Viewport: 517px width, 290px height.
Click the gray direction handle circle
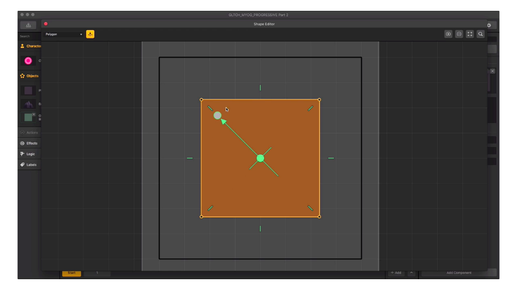[x=218, y=116]
